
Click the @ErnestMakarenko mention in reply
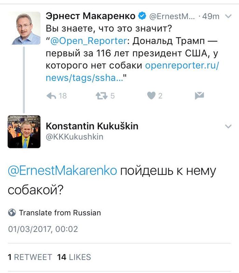point(62,171)
